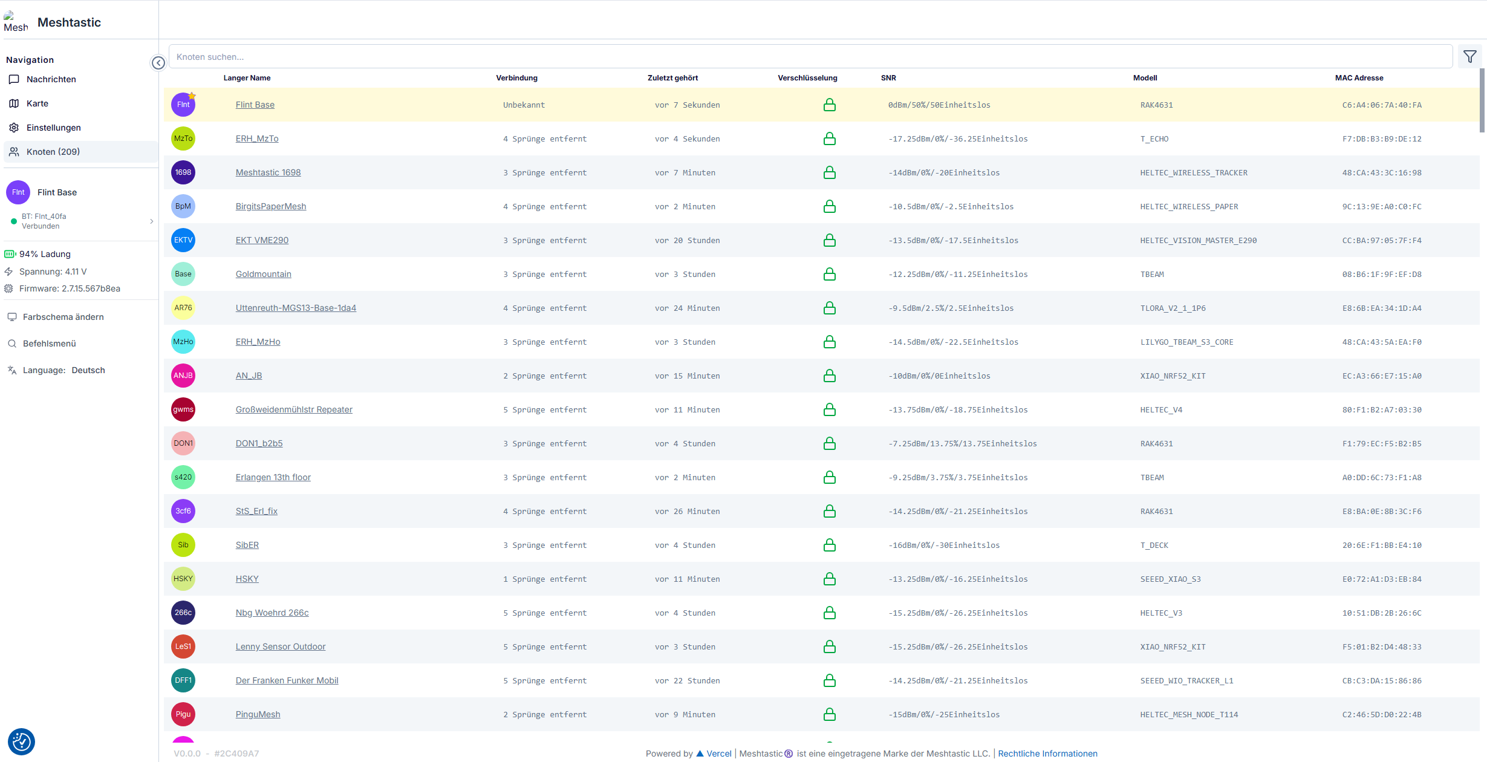1487x762 pixels.
Task: Select Knoten (209) in navigation
Action: [81, 152]
